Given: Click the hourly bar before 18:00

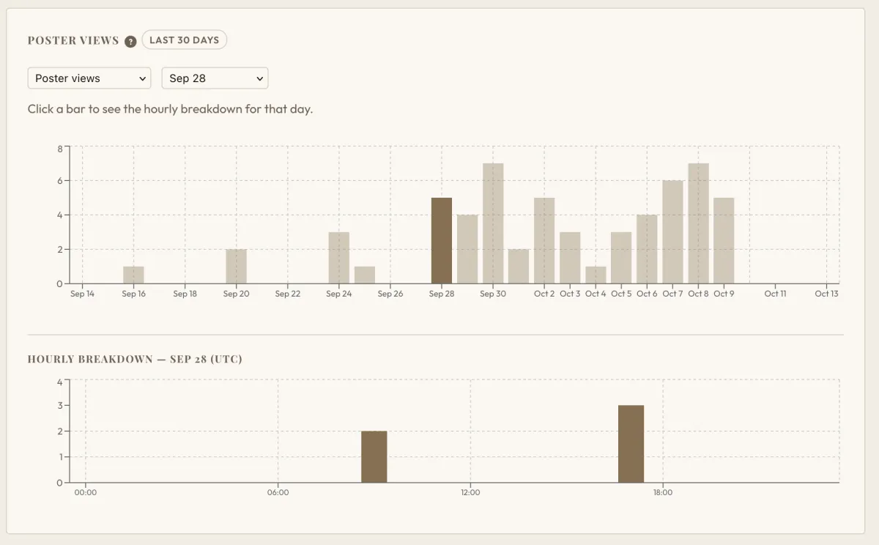Looking at the screenshot, I should (x=631, y=444).
